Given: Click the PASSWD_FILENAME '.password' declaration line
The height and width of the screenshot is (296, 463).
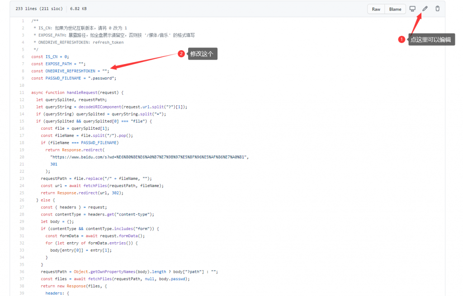Looking at the screenshot, I should click(x=74, y=78).
